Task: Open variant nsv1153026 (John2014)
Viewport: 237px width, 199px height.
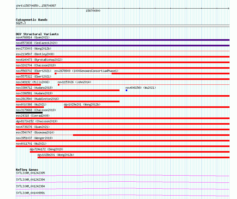Action: (x=74, y=82)
